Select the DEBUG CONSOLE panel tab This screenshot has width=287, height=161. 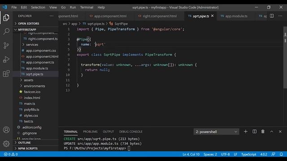130,131
